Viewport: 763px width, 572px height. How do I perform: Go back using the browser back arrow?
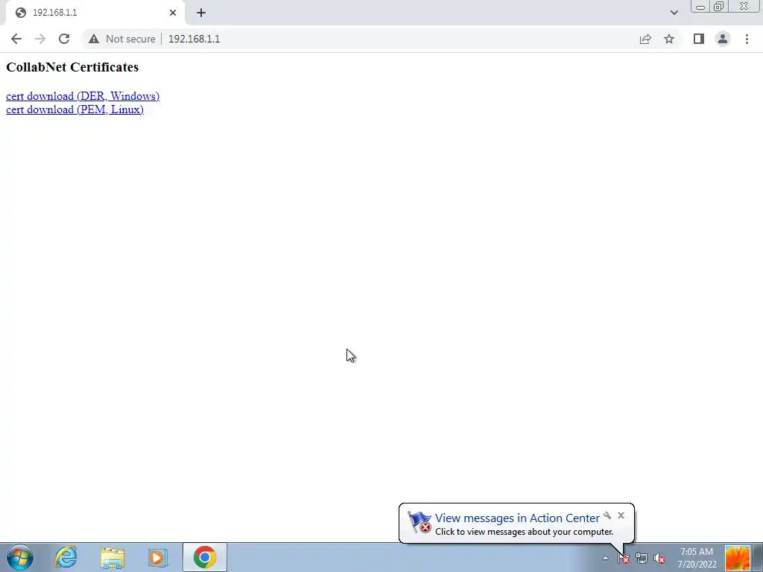(x=16, y=39)
